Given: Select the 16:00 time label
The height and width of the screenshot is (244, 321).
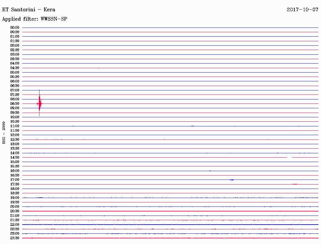Looking at the screenshot, I should click(x=15, y=171).
